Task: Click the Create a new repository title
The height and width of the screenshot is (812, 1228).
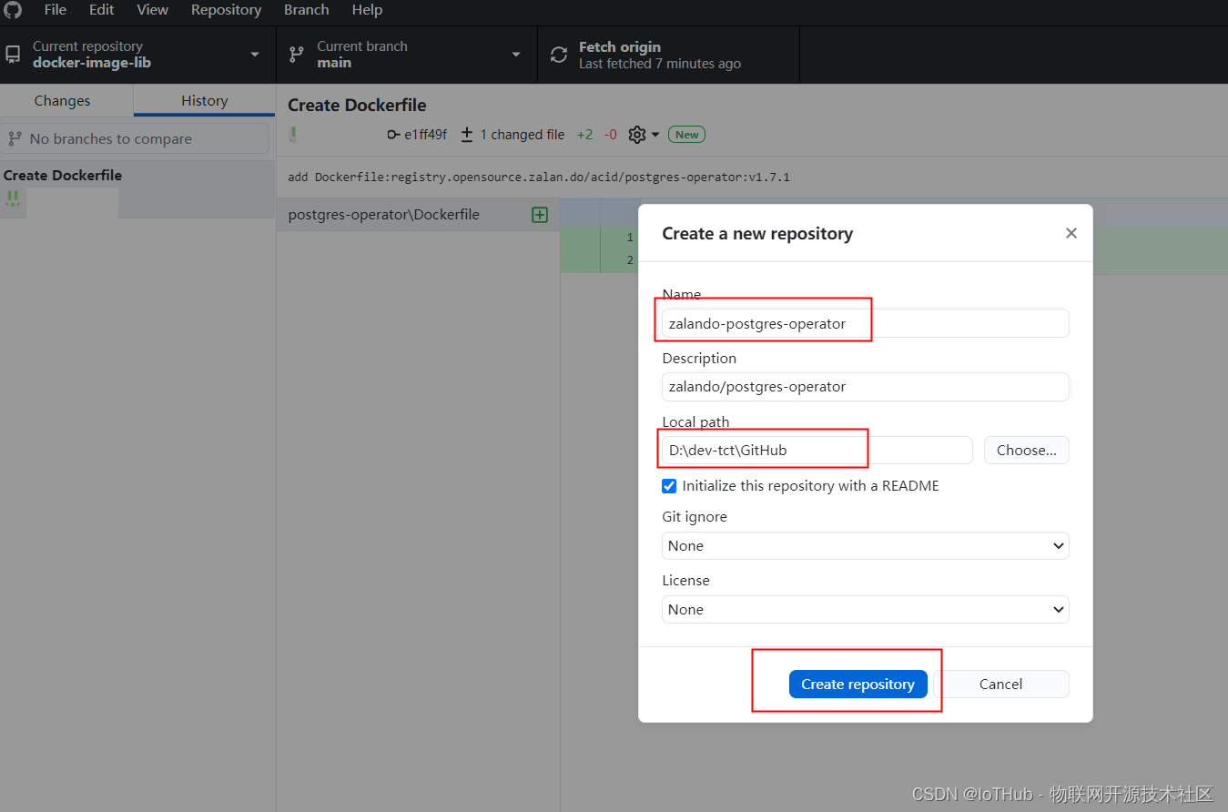Action: coord(757,234)
